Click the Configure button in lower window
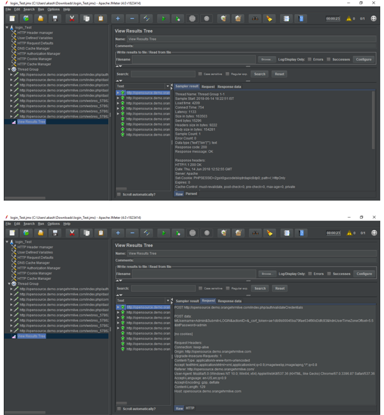 pyautogui.click(x=364, y=274)
